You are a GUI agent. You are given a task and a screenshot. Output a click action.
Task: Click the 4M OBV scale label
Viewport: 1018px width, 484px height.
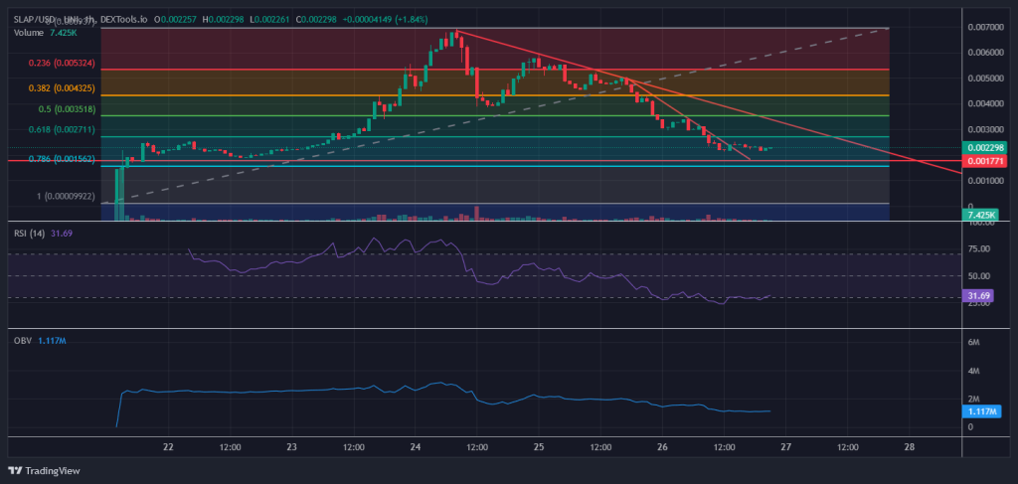(x=973, y=371)
